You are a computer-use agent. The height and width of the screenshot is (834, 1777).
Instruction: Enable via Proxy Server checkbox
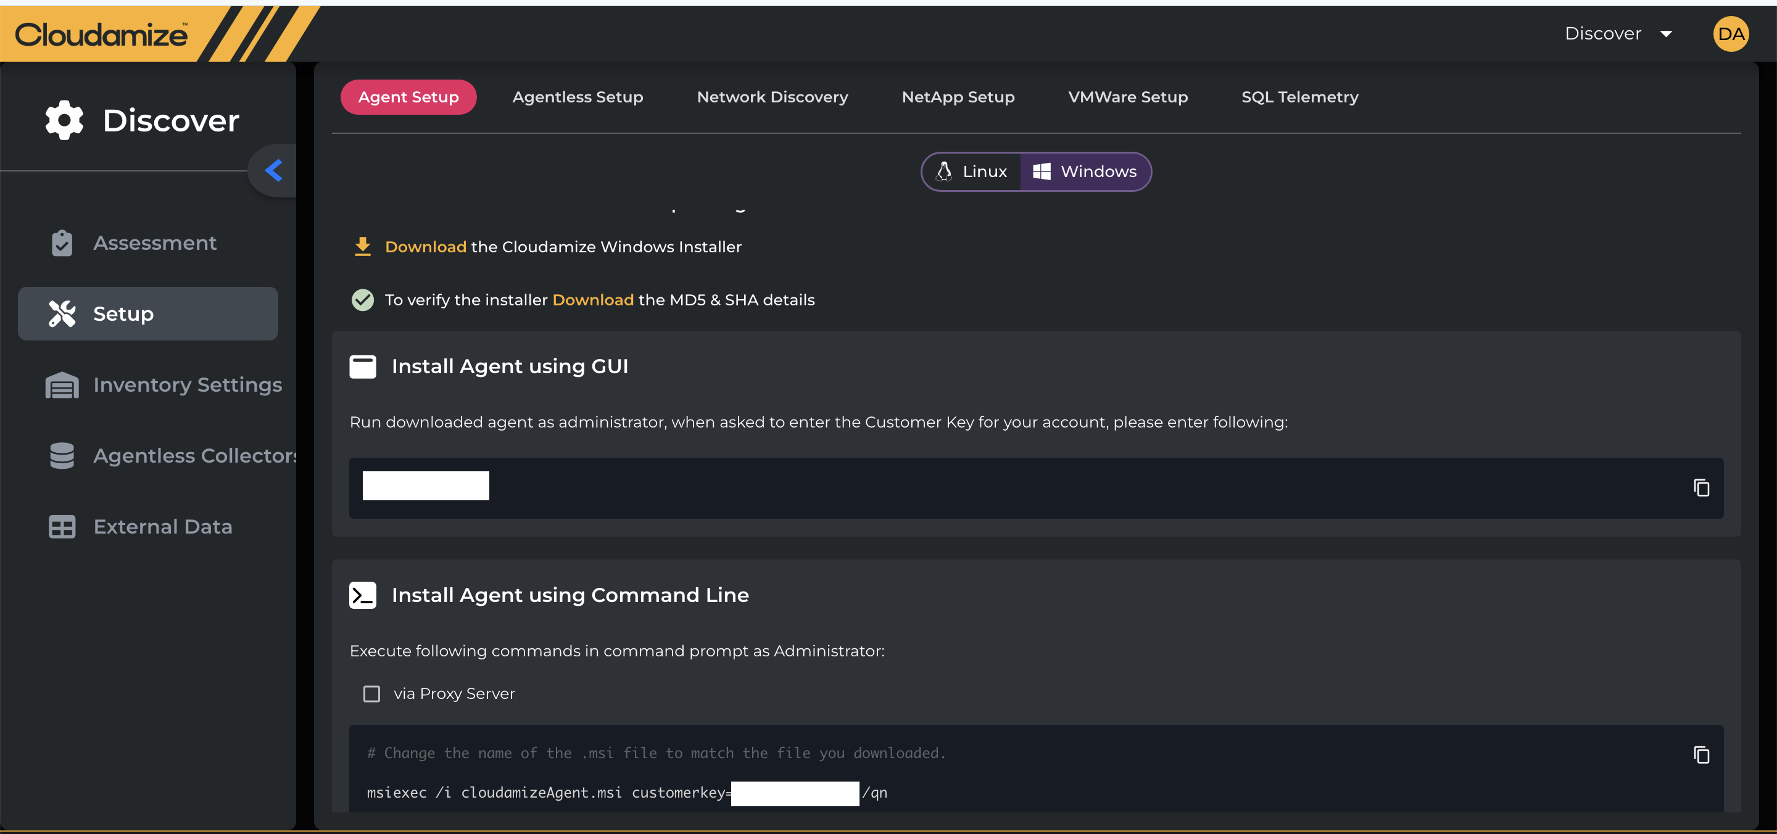pos(372,694)
